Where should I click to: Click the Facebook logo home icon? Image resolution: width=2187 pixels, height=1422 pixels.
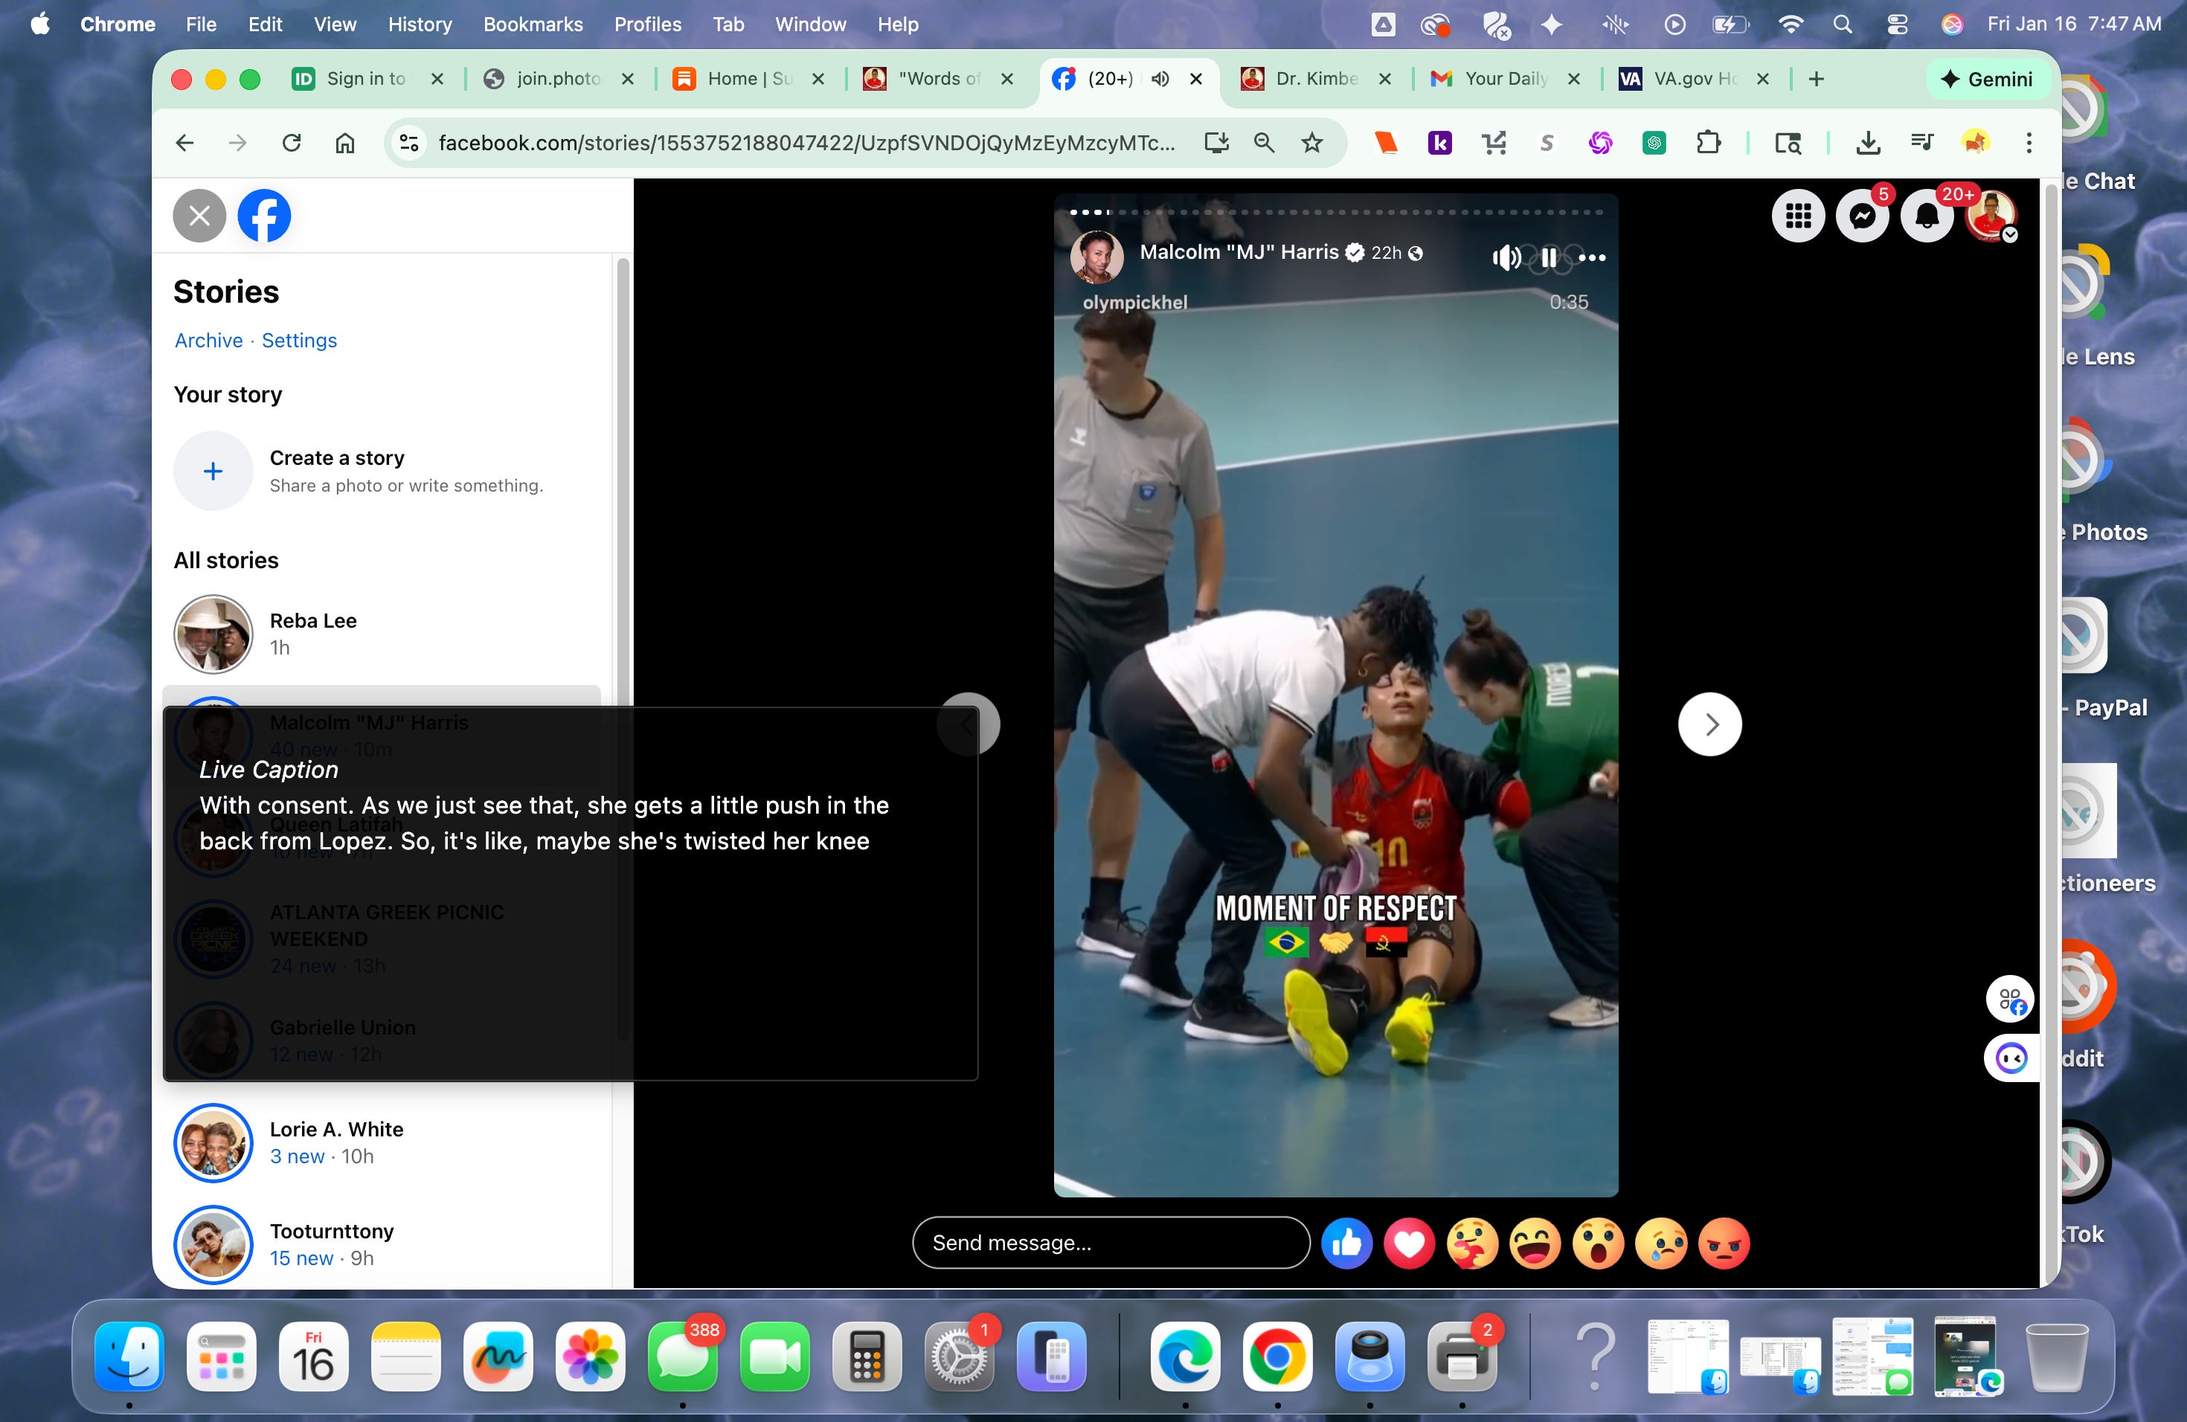pyautogui.click(x=264, y=216)
